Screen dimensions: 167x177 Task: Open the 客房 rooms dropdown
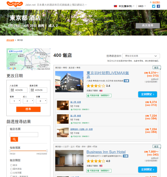[x=15, y=101]
